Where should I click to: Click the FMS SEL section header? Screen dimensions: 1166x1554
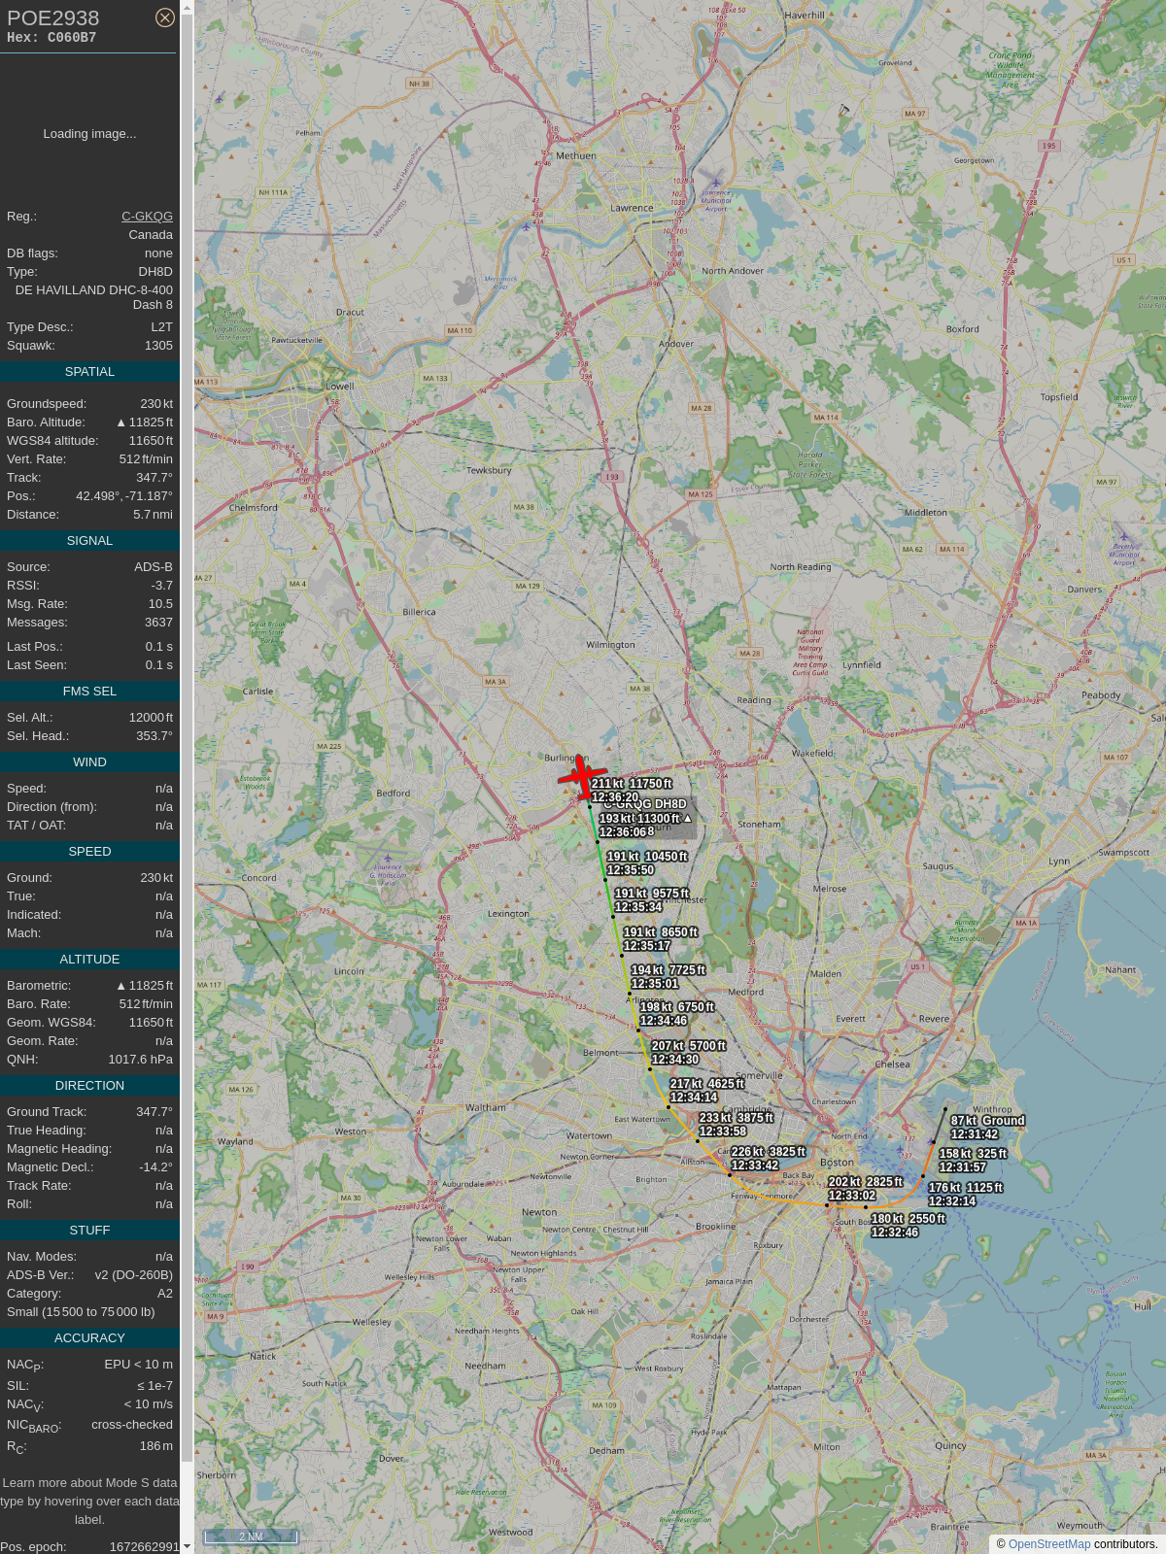coord(89,692)
